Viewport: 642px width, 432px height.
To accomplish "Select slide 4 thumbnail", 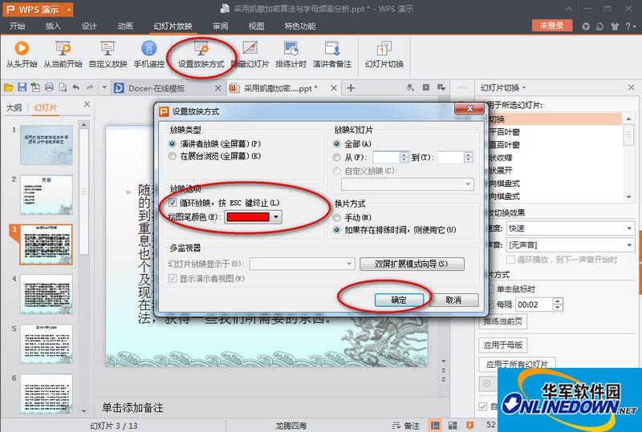I will (x=47, y=294).
